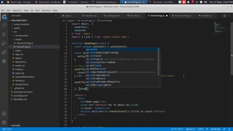Switch to the App.js editor tab
Screen dimensions: 233x131
click(68, 16)
